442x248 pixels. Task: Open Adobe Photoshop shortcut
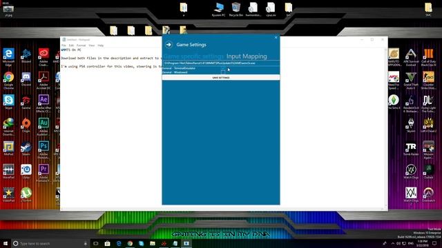click(x=44, y=150)
